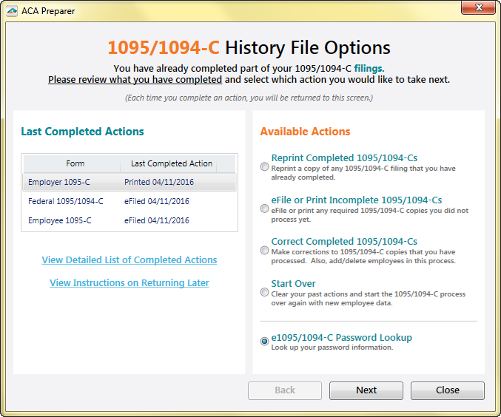Click the Reprint Completed 1095/1094-Cs heading text
The height and width of the screenshot is (417, 501).
click(x=344, y=158)
